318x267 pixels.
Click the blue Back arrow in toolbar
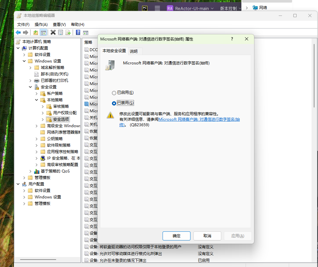click(x=18, y=32)
